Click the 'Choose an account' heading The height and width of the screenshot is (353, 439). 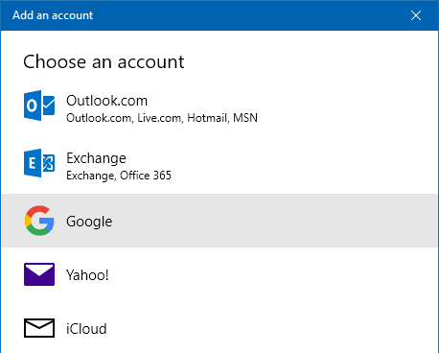pos(104,61)
